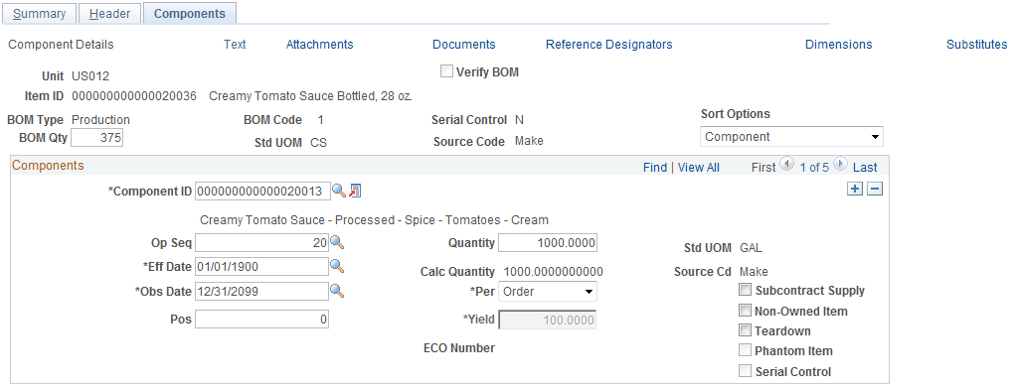Click into Component ID field

pos(262,191)
